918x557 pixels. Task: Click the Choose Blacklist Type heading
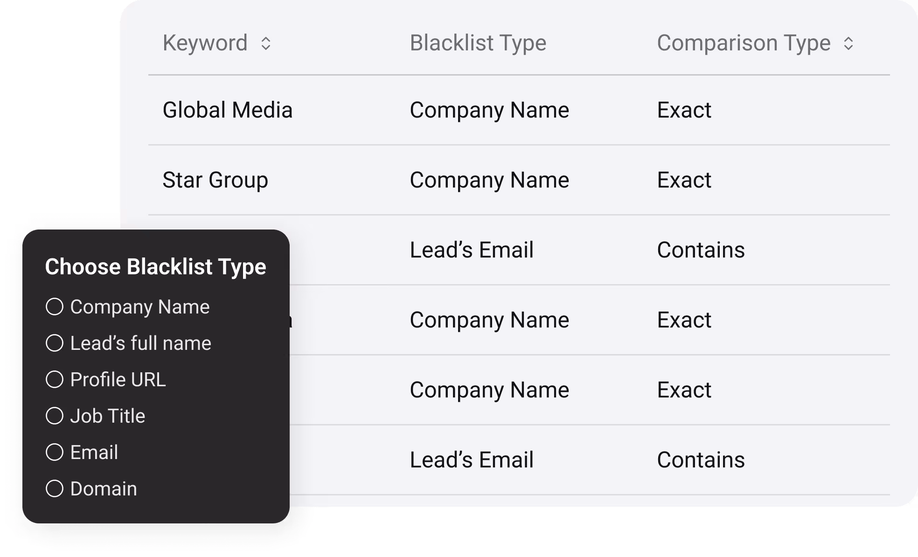point(155,267)
